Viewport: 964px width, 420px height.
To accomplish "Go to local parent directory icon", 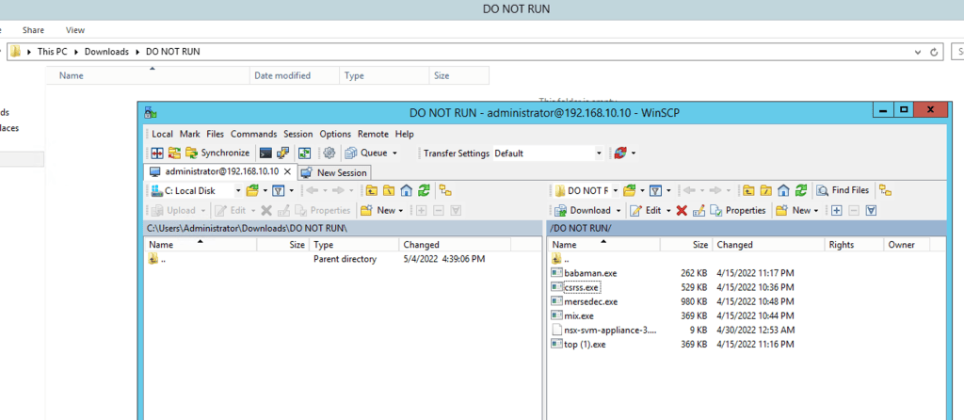I will (372, 190).
